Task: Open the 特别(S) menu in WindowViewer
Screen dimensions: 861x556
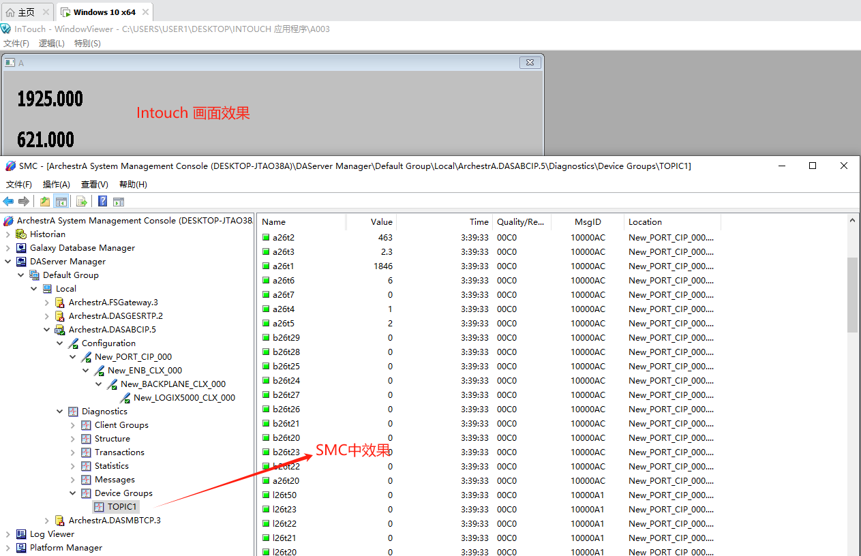Action: (87, 43)
